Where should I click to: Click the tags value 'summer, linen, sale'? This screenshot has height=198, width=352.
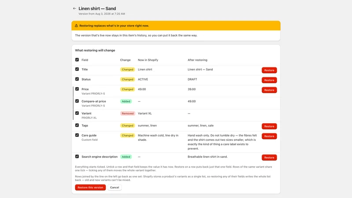pyautogui.click(x=201, y=125)
